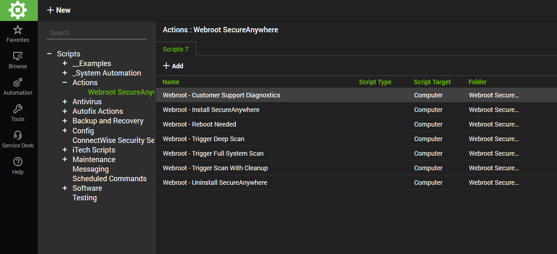557x254 pixels.
Task: Select the Scripts 7 tab
Action: (176, 49)
